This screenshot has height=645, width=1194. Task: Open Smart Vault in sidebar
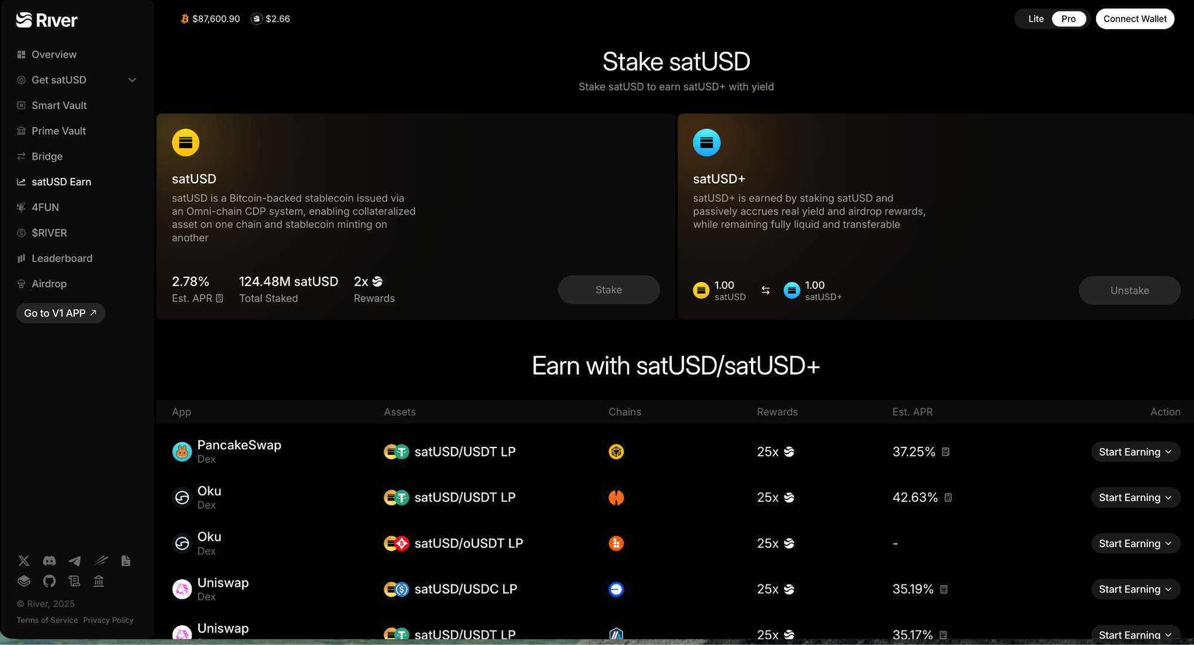click(x=59, y=106)
